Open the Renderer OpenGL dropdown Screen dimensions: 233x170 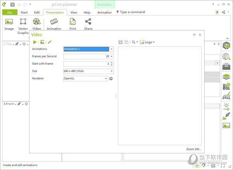tap(106, 78)
